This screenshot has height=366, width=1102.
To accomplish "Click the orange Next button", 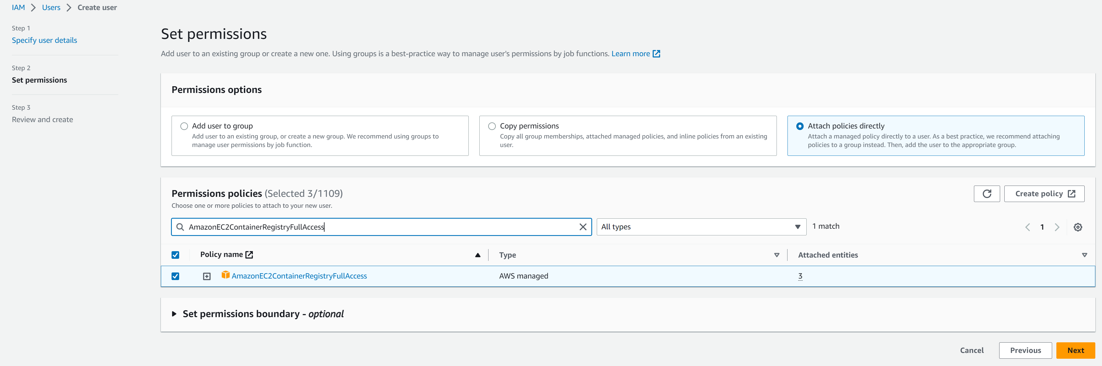I will pos(1075,350).
